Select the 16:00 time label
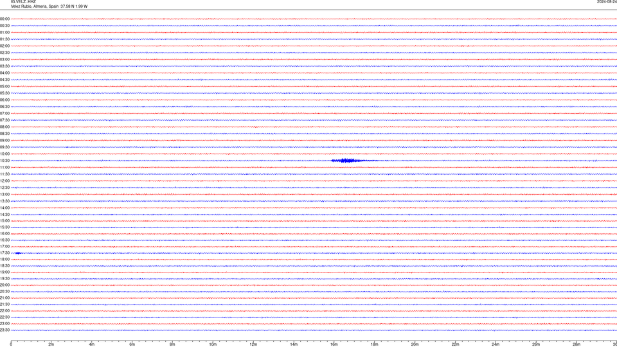The image size is (617, 347). click(x=4, y=234)
